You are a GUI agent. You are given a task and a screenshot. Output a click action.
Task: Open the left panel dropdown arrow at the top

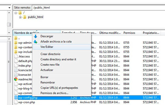(9, 8)
